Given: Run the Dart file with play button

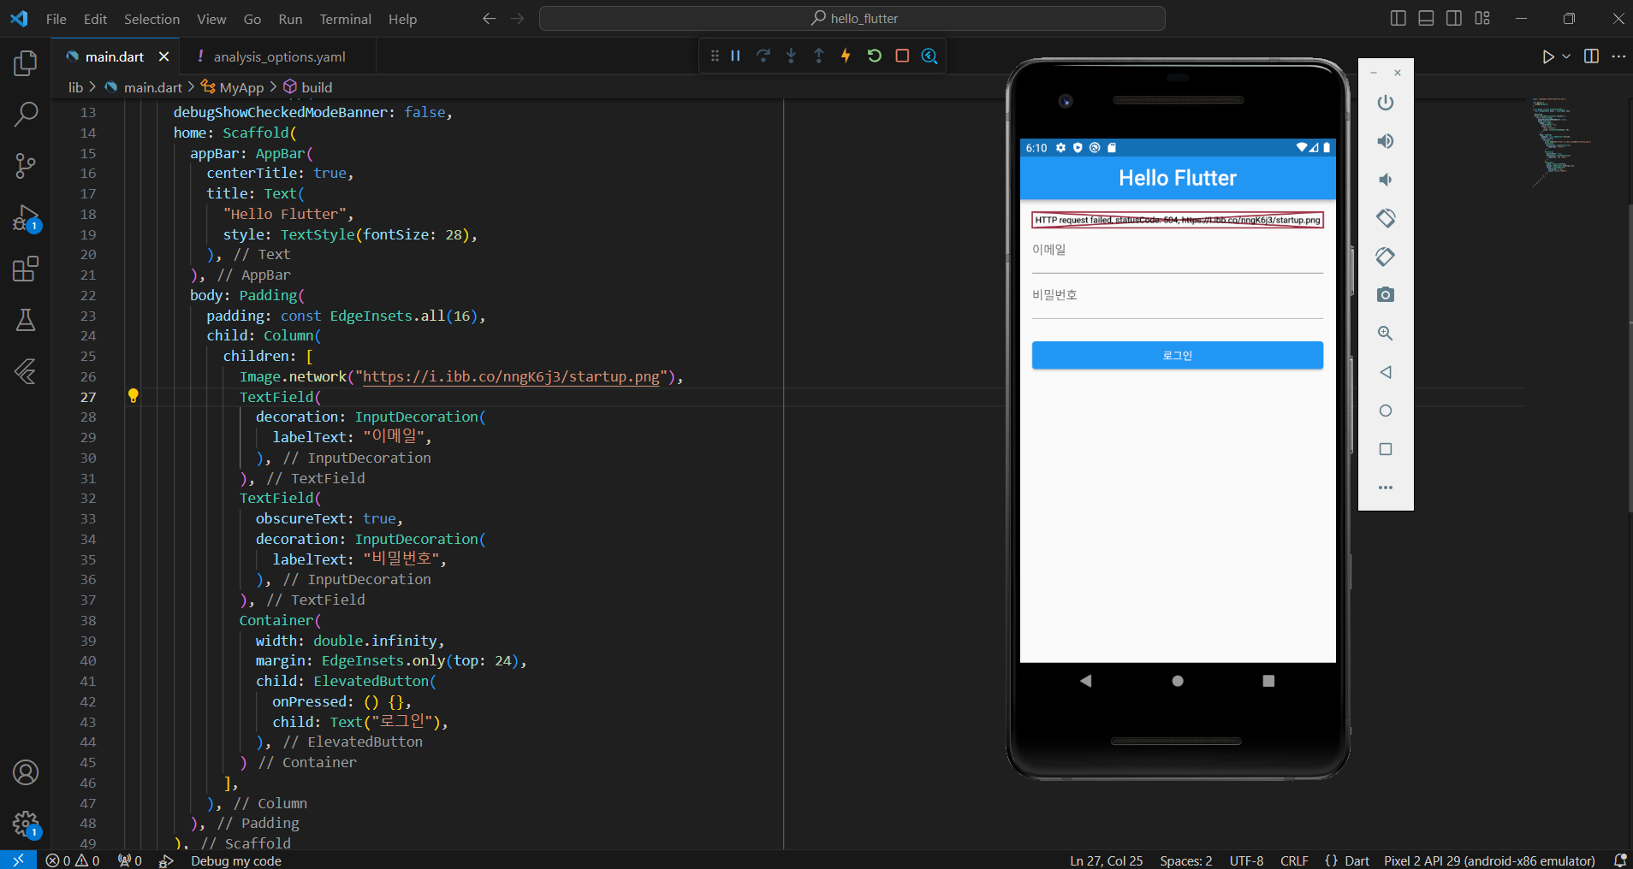Looking at the screenshot, I should point(1548,56).
